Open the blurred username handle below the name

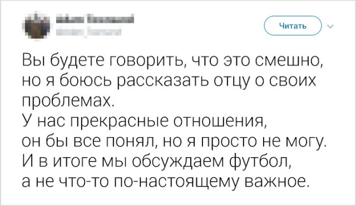click(88, 32)
